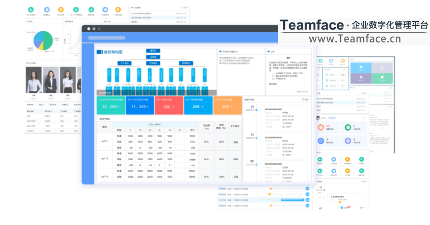
Task: Select the highlighted 未开始 task card row
Action: tap(263, 200)
